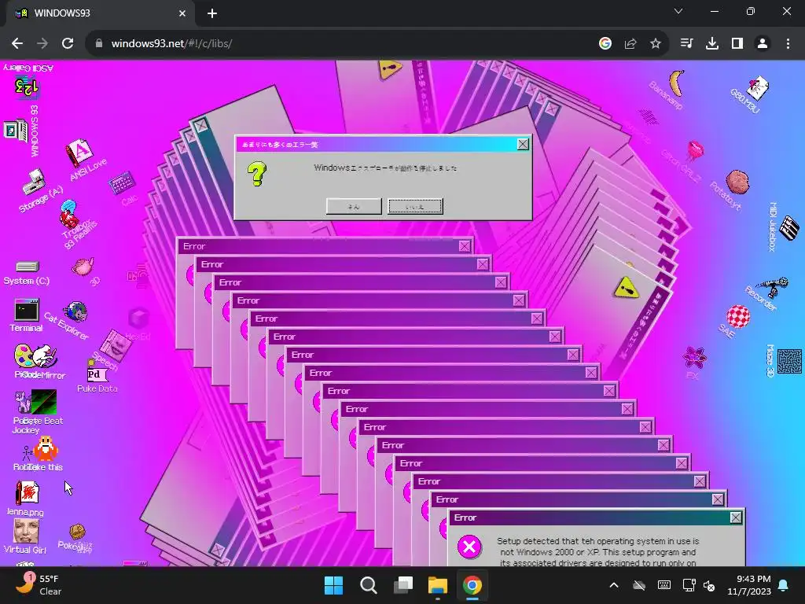
Task: Open the ASCII Gallery 123 icon
Action: pyautogui.click(x=27, y=87)
